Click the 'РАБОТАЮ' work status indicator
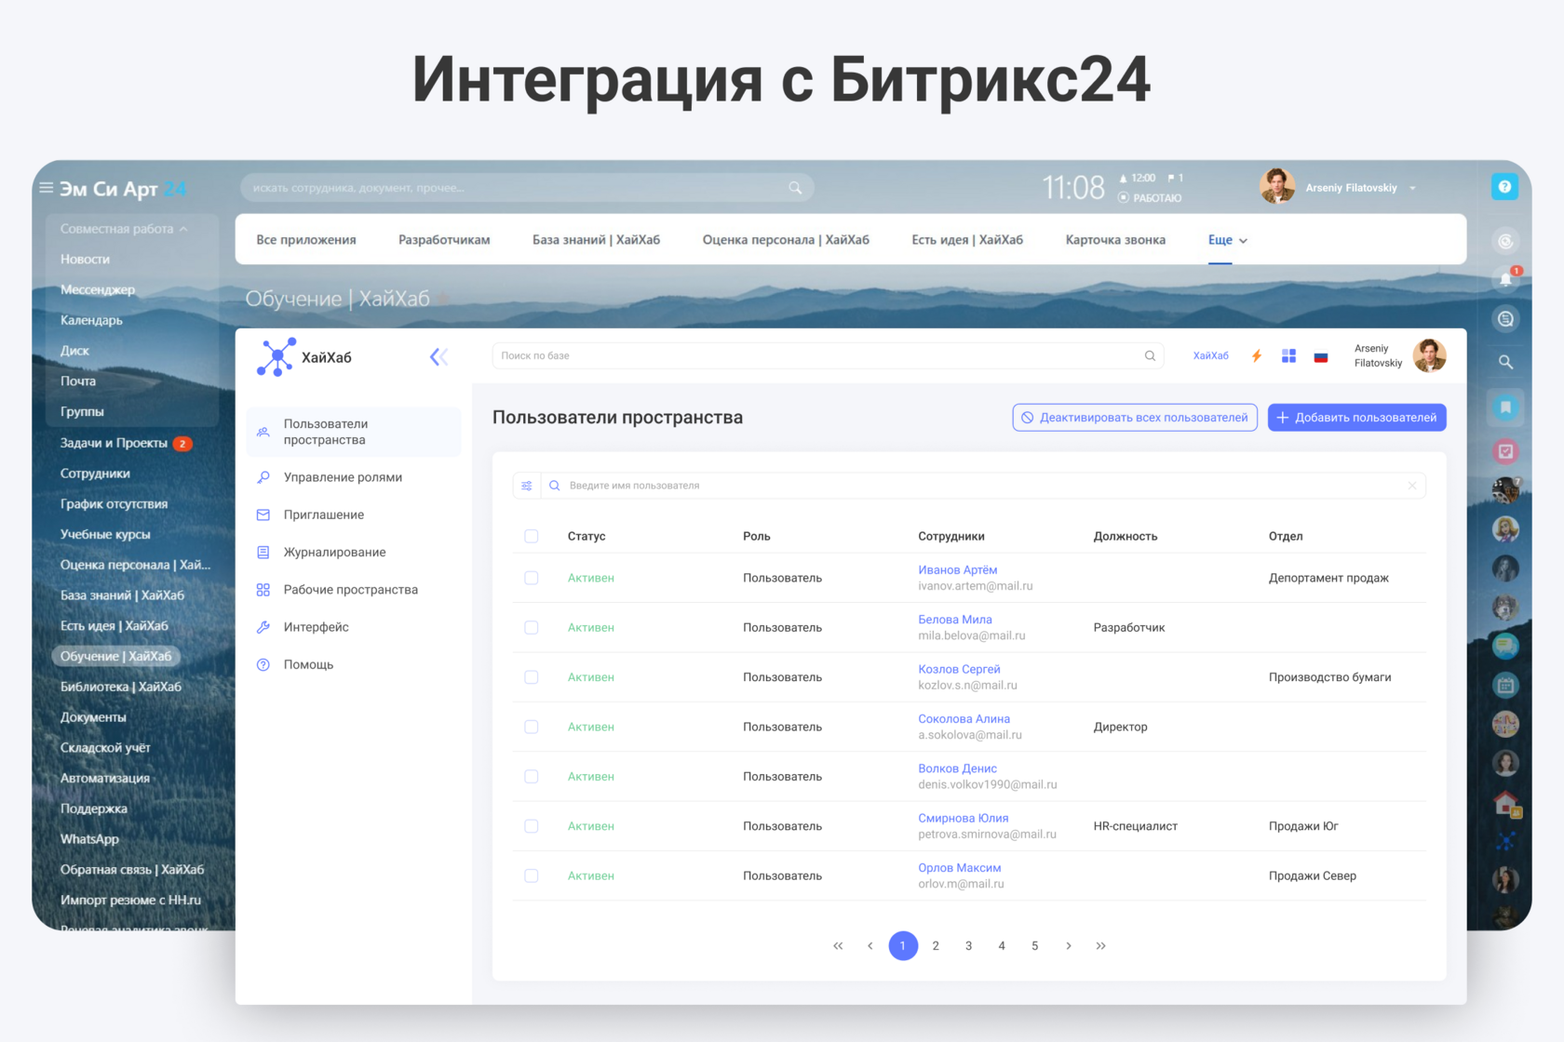The width and height of the screenshot is (1564, 1042). point(1150,198)
